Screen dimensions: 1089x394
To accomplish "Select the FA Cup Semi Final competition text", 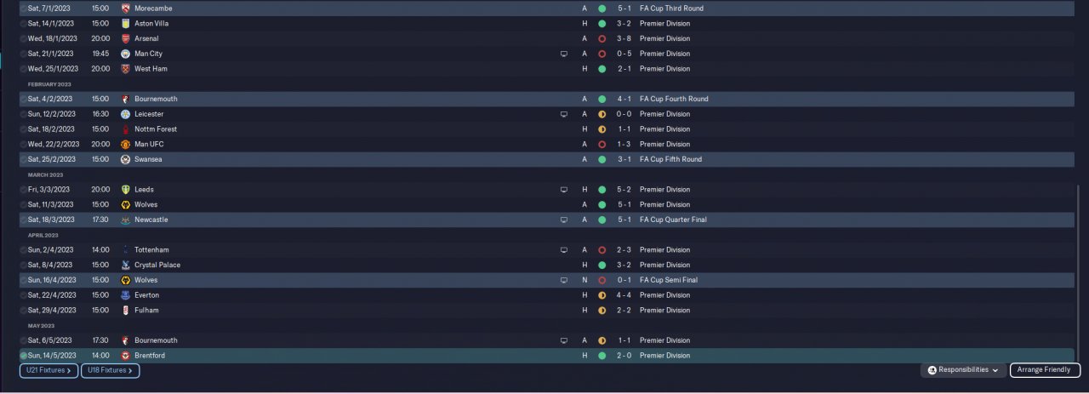I will click(669, 280).
